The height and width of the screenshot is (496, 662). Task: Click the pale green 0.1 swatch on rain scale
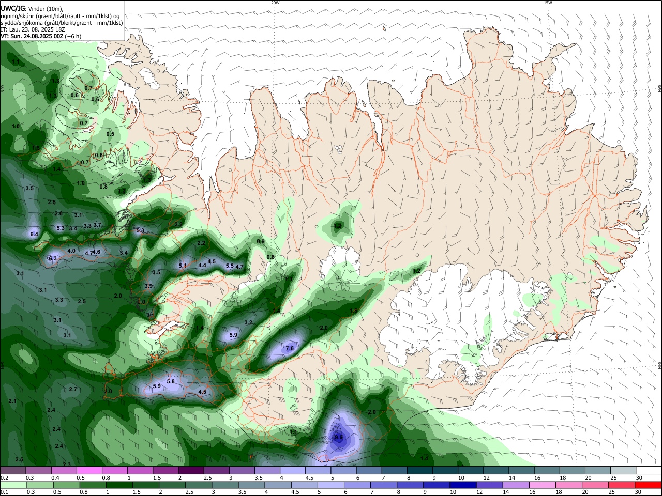(x=13, y=485)
